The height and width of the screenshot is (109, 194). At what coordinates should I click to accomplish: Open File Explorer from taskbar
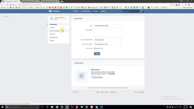tap(52, 107)
